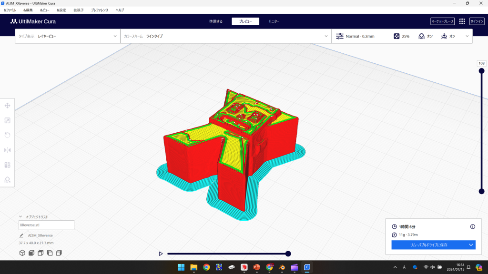Viewport: 488px width, 274px height.
Task: Open the &ファイル menu
Action: point(10,10)
